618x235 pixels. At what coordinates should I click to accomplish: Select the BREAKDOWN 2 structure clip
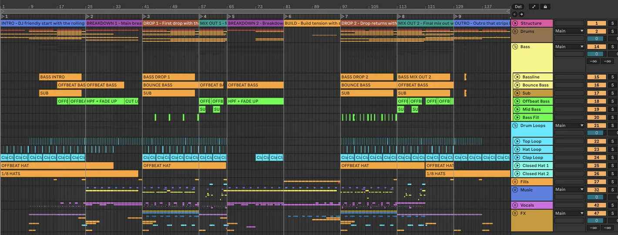point(255,23)
